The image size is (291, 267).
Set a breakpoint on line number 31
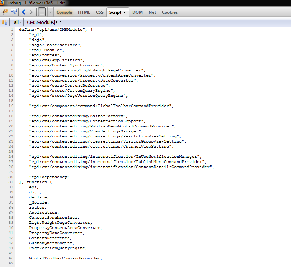tap(11, 182)
